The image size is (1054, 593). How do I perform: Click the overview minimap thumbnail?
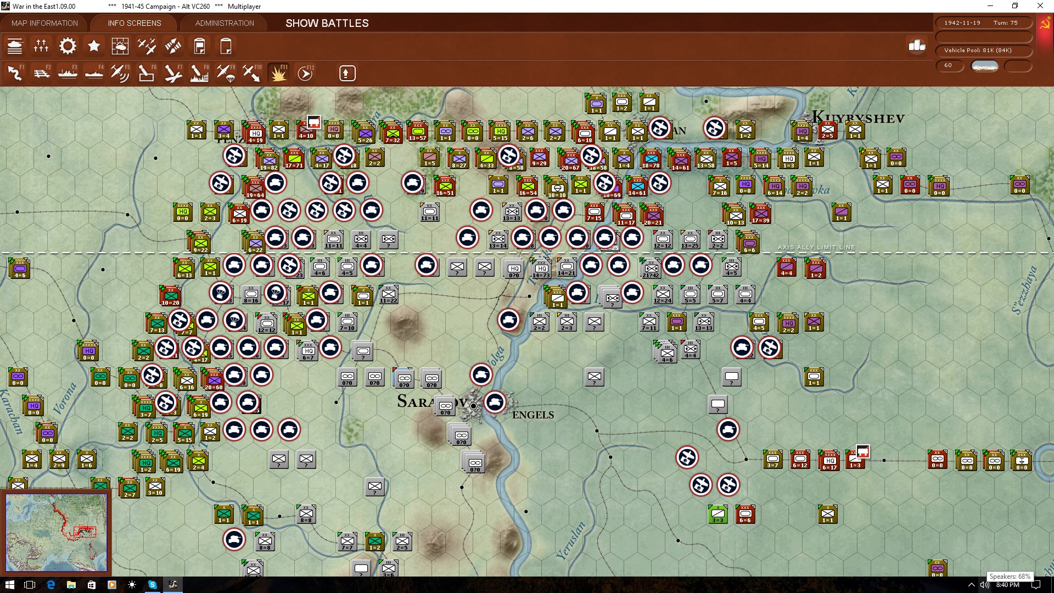tap(57, 533)
